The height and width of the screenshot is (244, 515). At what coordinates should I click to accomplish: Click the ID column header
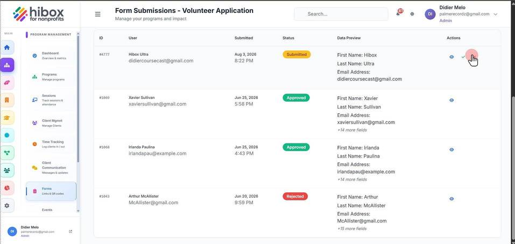click(x=101, y=38)
